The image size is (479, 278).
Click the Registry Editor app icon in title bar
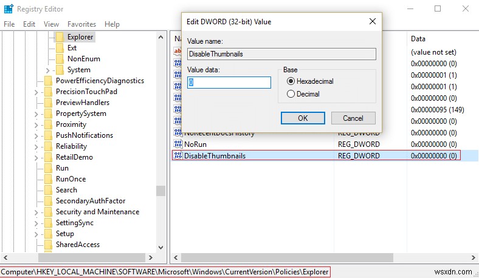pos(9,9)
